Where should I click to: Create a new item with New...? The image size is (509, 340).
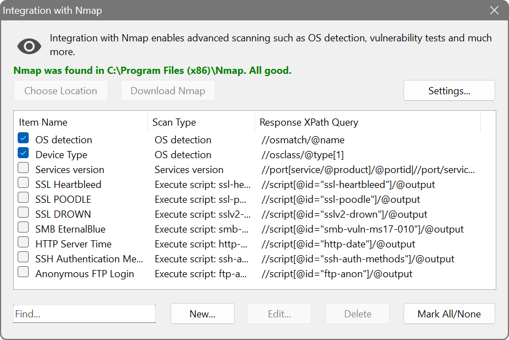203,314
